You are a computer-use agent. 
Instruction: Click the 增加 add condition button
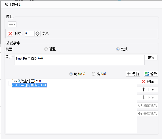pyautogui.click(x=133, y=74)
